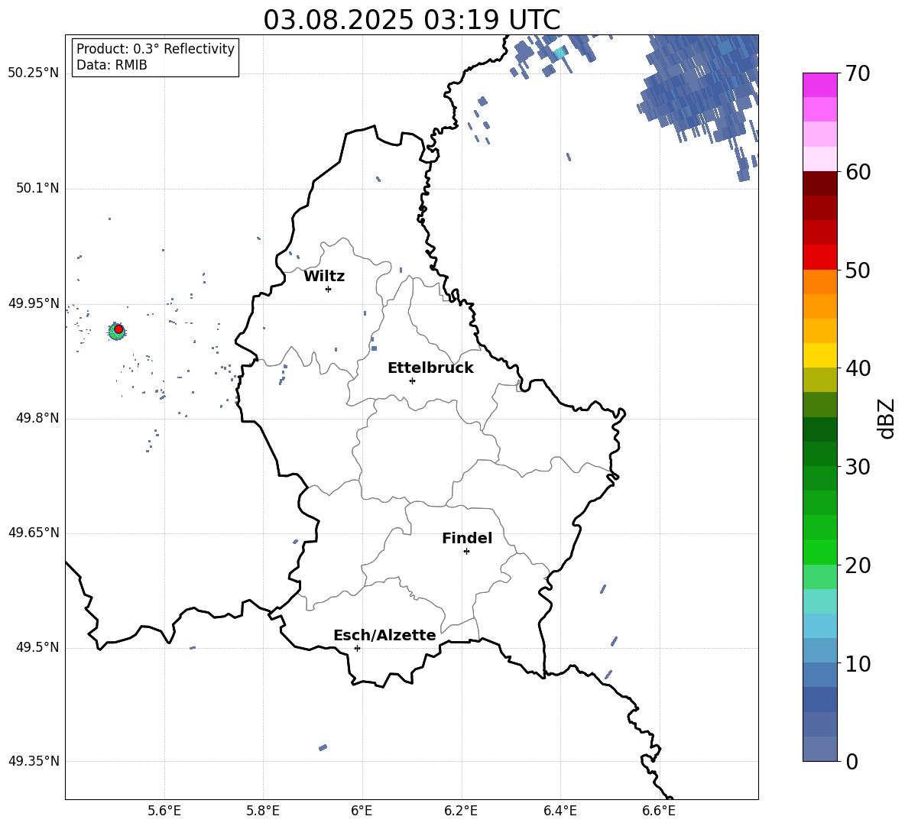Viewport: 905px width, 826px height.
Task: Pick the dark maroon swatch just below 60
Action: (820, 183)
